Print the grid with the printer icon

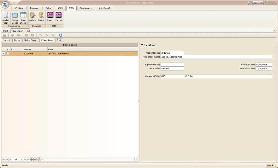point(39,159)
